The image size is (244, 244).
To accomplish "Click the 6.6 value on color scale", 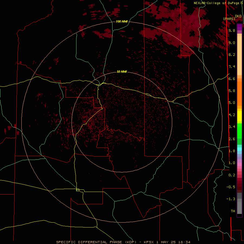I will (x=232, y=79).
